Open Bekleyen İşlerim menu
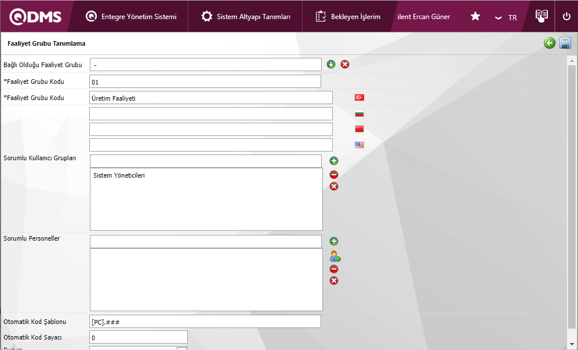This screenshot has height=350, width=578. tap(348, 17)
